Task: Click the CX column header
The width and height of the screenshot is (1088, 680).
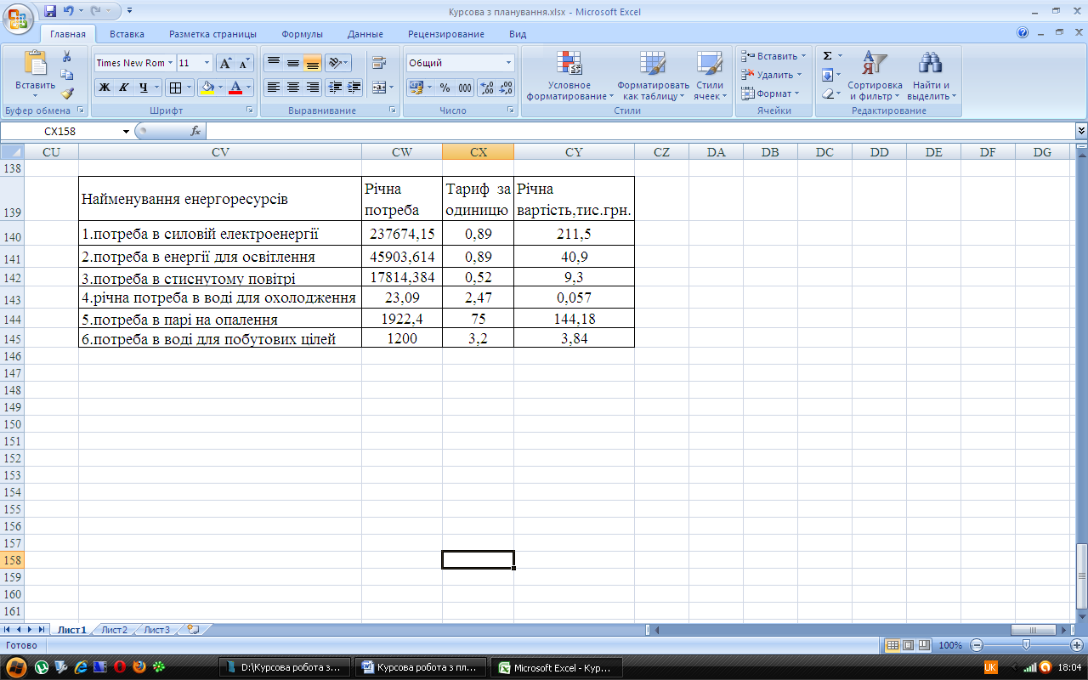Action: (478, 152)
